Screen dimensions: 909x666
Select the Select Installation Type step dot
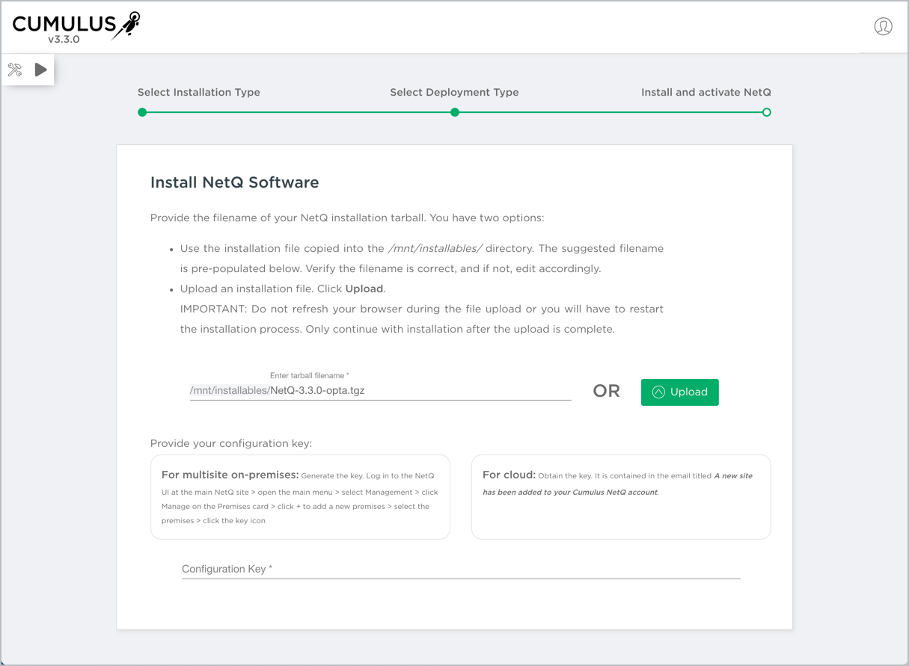[142, 112]
